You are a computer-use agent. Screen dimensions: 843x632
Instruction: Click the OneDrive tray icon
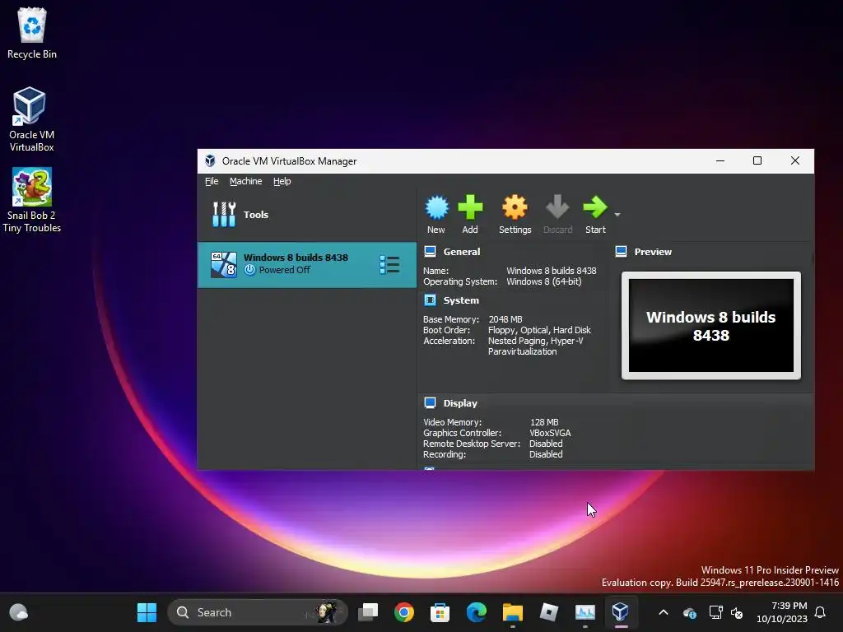(690, 612)
